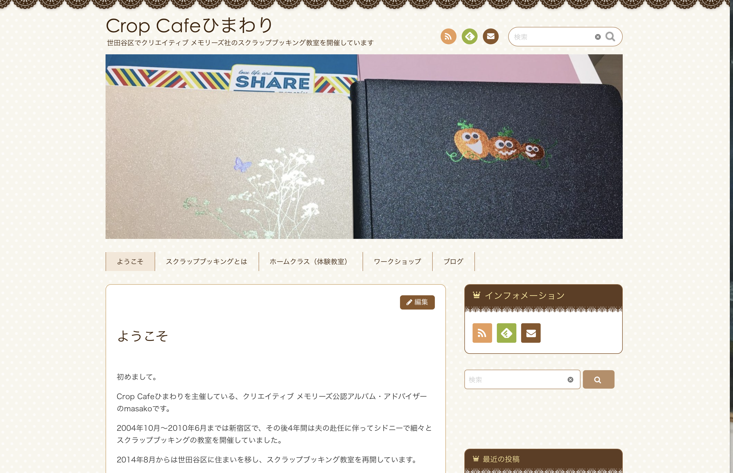Open the green Feedly icon in header
Viewport: 733px width, 473px height.
click(x=469, y=37)
